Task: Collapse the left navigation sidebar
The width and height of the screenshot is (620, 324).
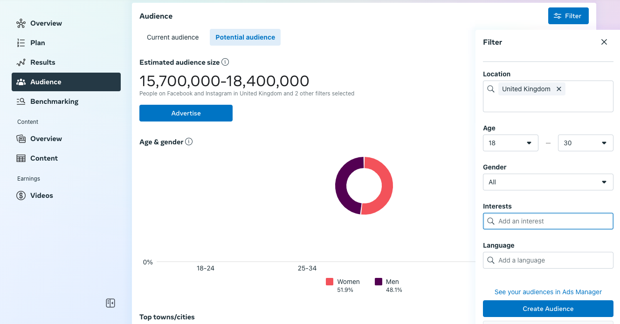Action: [110, 303]
